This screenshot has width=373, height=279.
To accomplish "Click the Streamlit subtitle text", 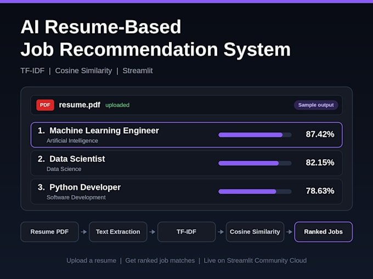I will 138,71.
